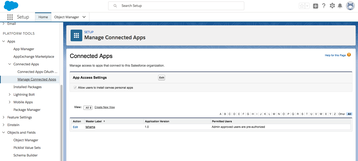Collapse the Apps tree section
Screen dimensions: 358x161
tap(4, 41)
